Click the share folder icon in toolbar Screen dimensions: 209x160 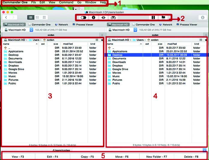click(x=163, y=18)
